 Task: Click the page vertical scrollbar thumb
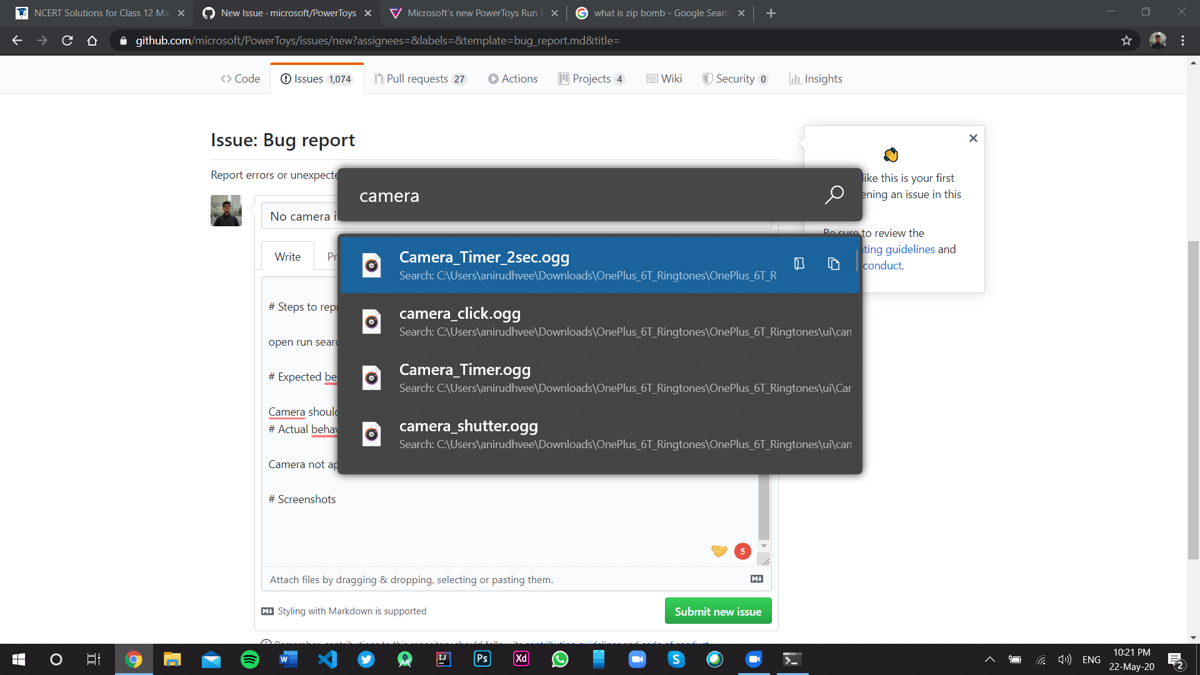[x=1193, y=400]
